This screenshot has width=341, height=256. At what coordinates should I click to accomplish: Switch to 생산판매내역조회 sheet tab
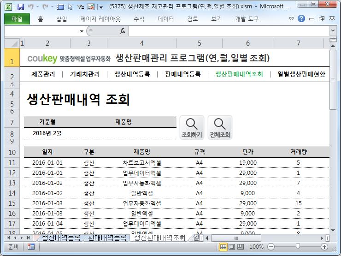click(159, 238)
